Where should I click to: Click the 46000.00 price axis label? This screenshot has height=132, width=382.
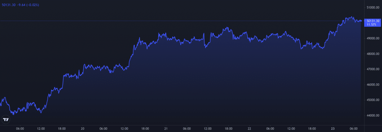373,85
